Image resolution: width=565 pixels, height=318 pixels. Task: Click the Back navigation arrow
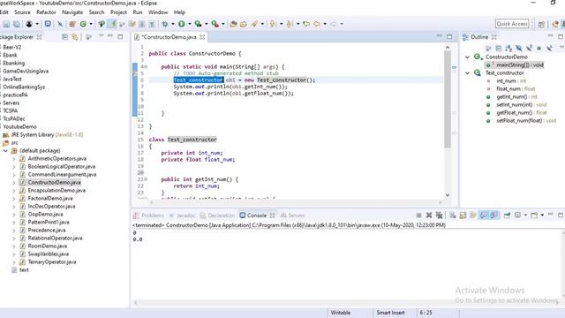(x=317, y=24)
